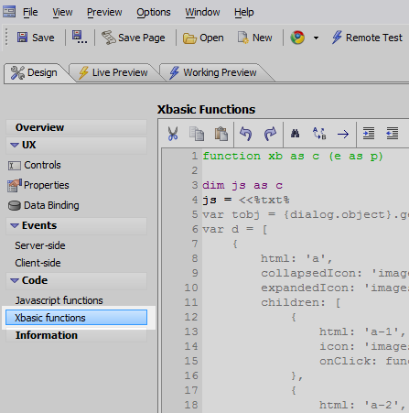Open the find-and-replace A-to-B icon

319,134
